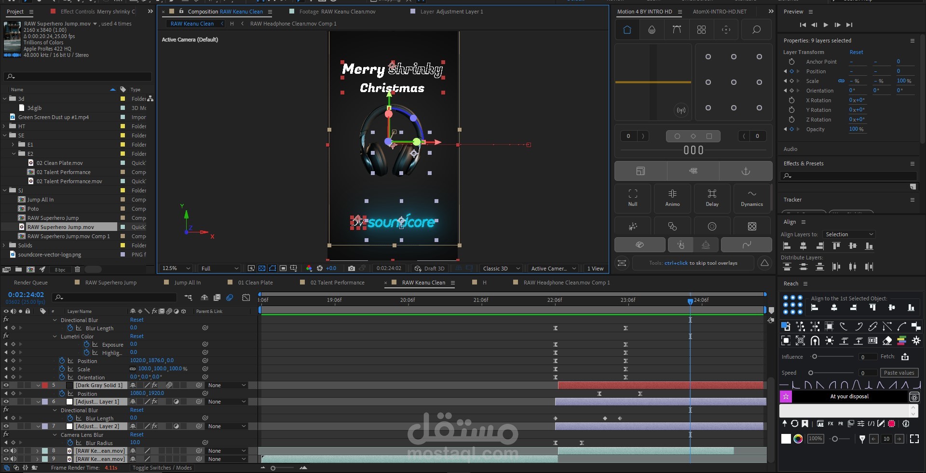Open Align Layers to Selection dropdown

[x=849, y=234]
